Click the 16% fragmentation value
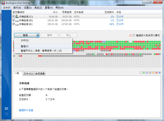164x121 pixels. [112, 24]
